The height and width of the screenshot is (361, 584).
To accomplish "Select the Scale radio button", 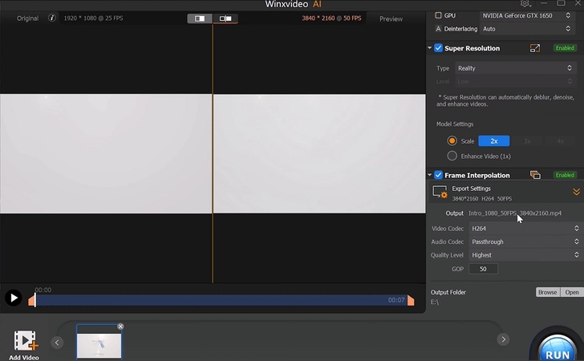I will click(452, 141).
